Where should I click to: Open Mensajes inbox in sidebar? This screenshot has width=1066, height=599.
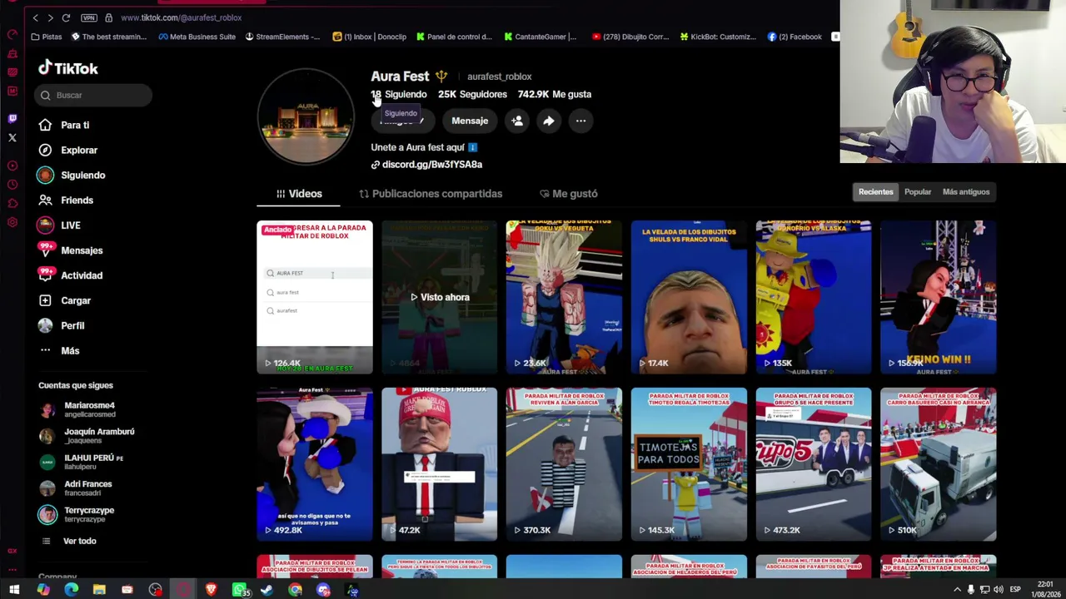pyautogui.click(x=82, y=250)
